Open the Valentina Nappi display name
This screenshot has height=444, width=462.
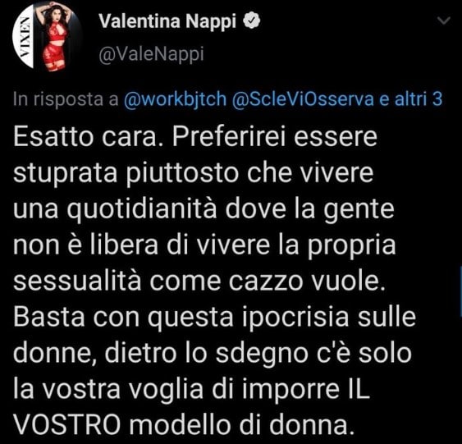point(167,21)
